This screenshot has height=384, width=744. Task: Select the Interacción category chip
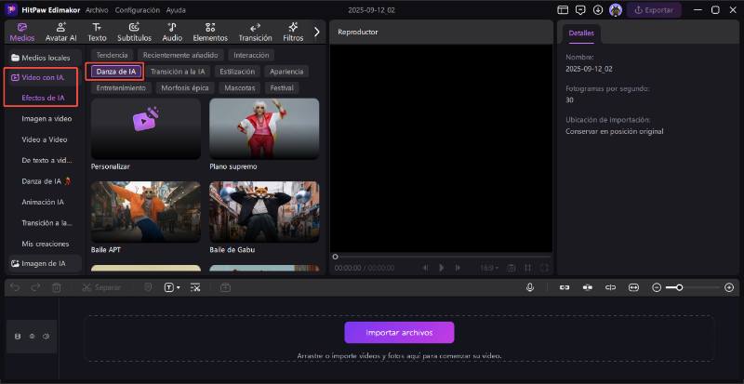pyautogui.click(x=251, y=55)
